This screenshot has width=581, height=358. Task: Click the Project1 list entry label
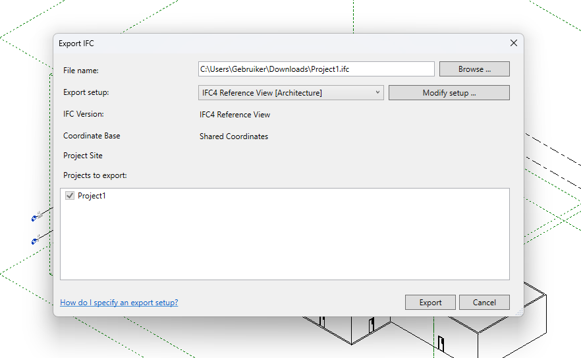(92, 196)
